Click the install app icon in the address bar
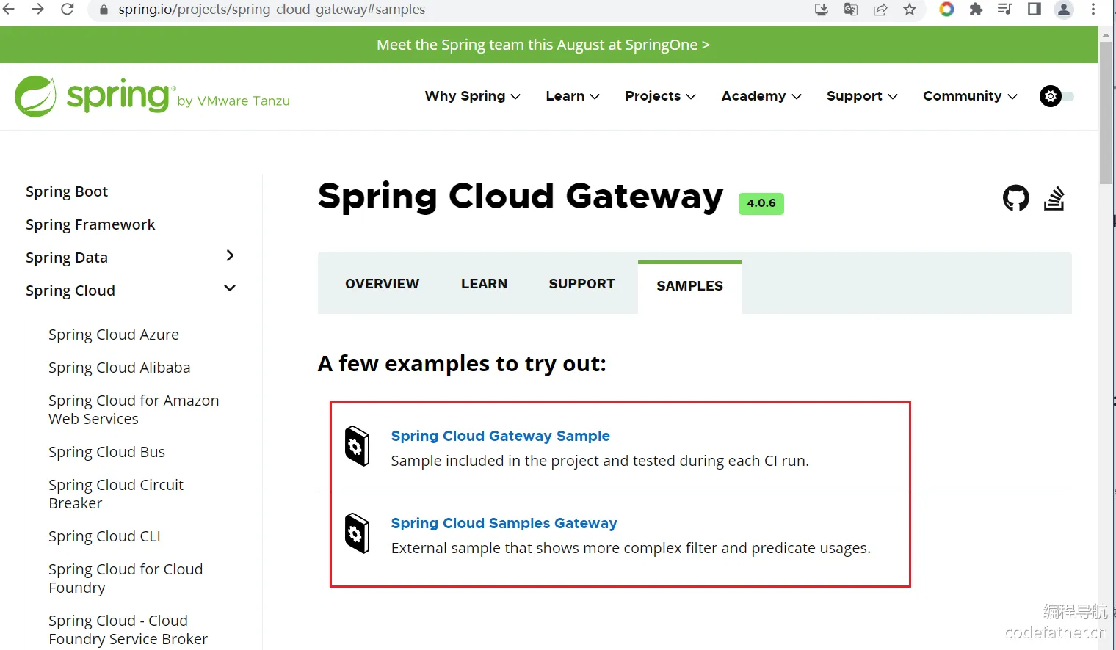 click(822, 10)
